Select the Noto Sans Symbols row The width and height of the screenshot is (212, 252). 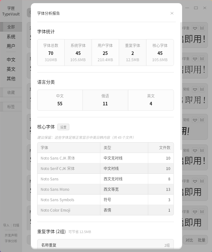pyautogui.click(x=106, y=200)
